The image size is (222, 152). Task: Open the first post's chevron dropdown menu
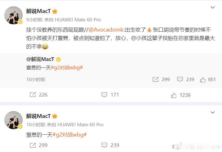point(213,7)
